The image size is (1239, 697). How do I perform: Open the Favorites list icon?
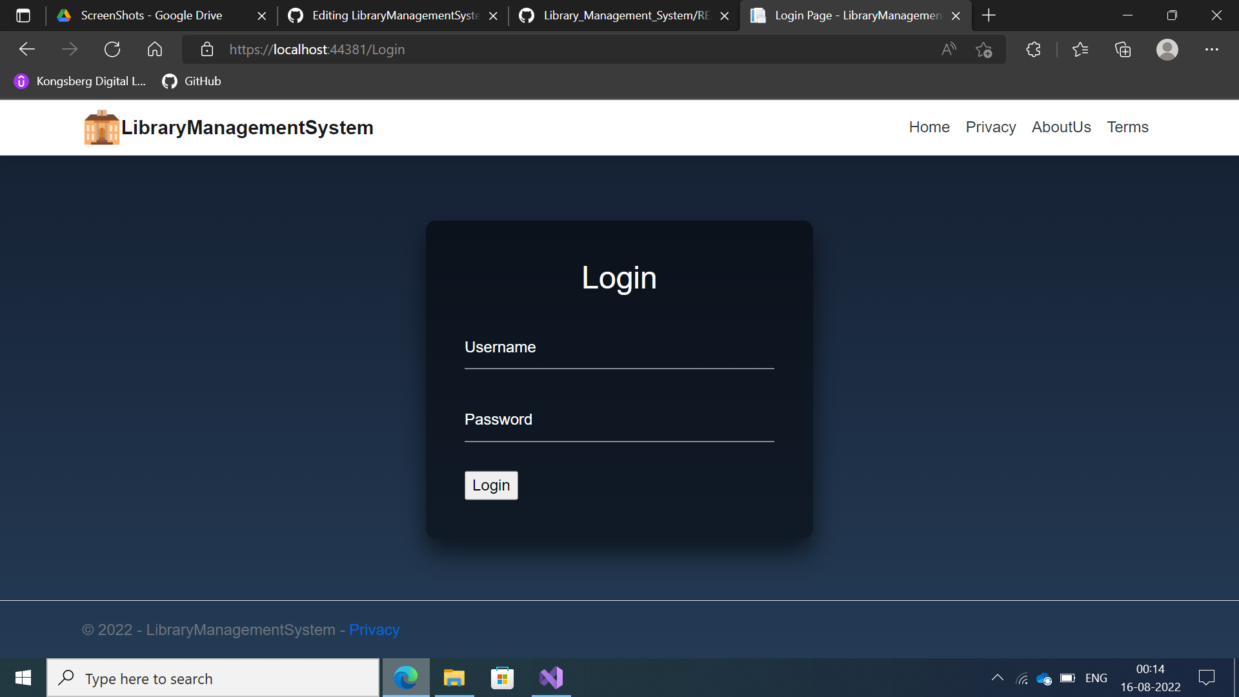coord(1080,50)
